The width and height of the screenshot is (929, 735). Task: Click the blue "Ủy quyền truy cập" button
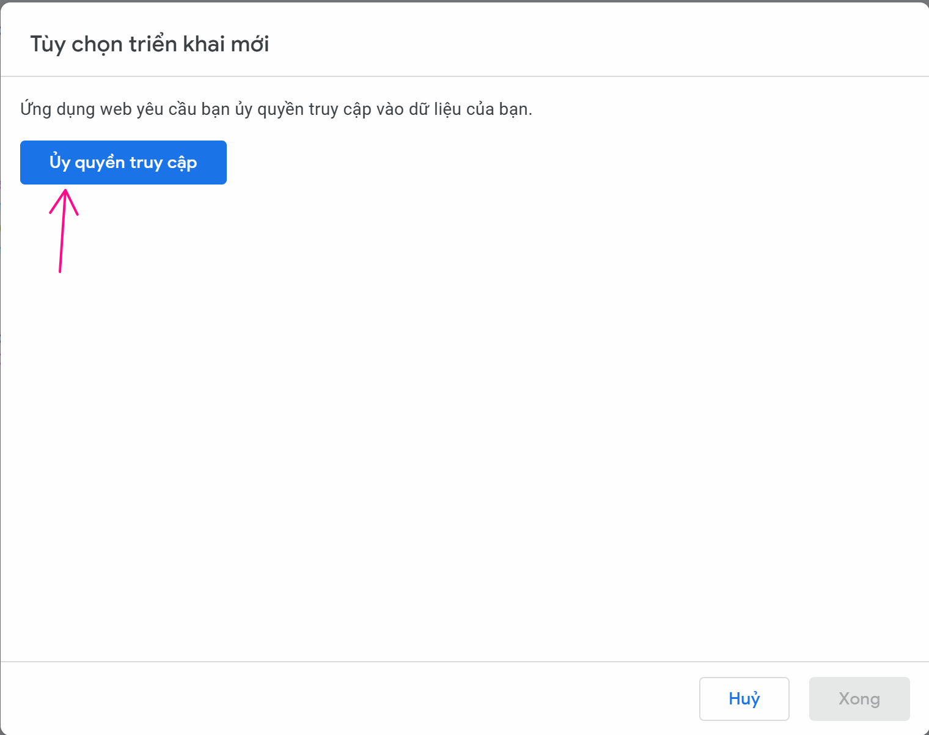click(x=123, y=163)
